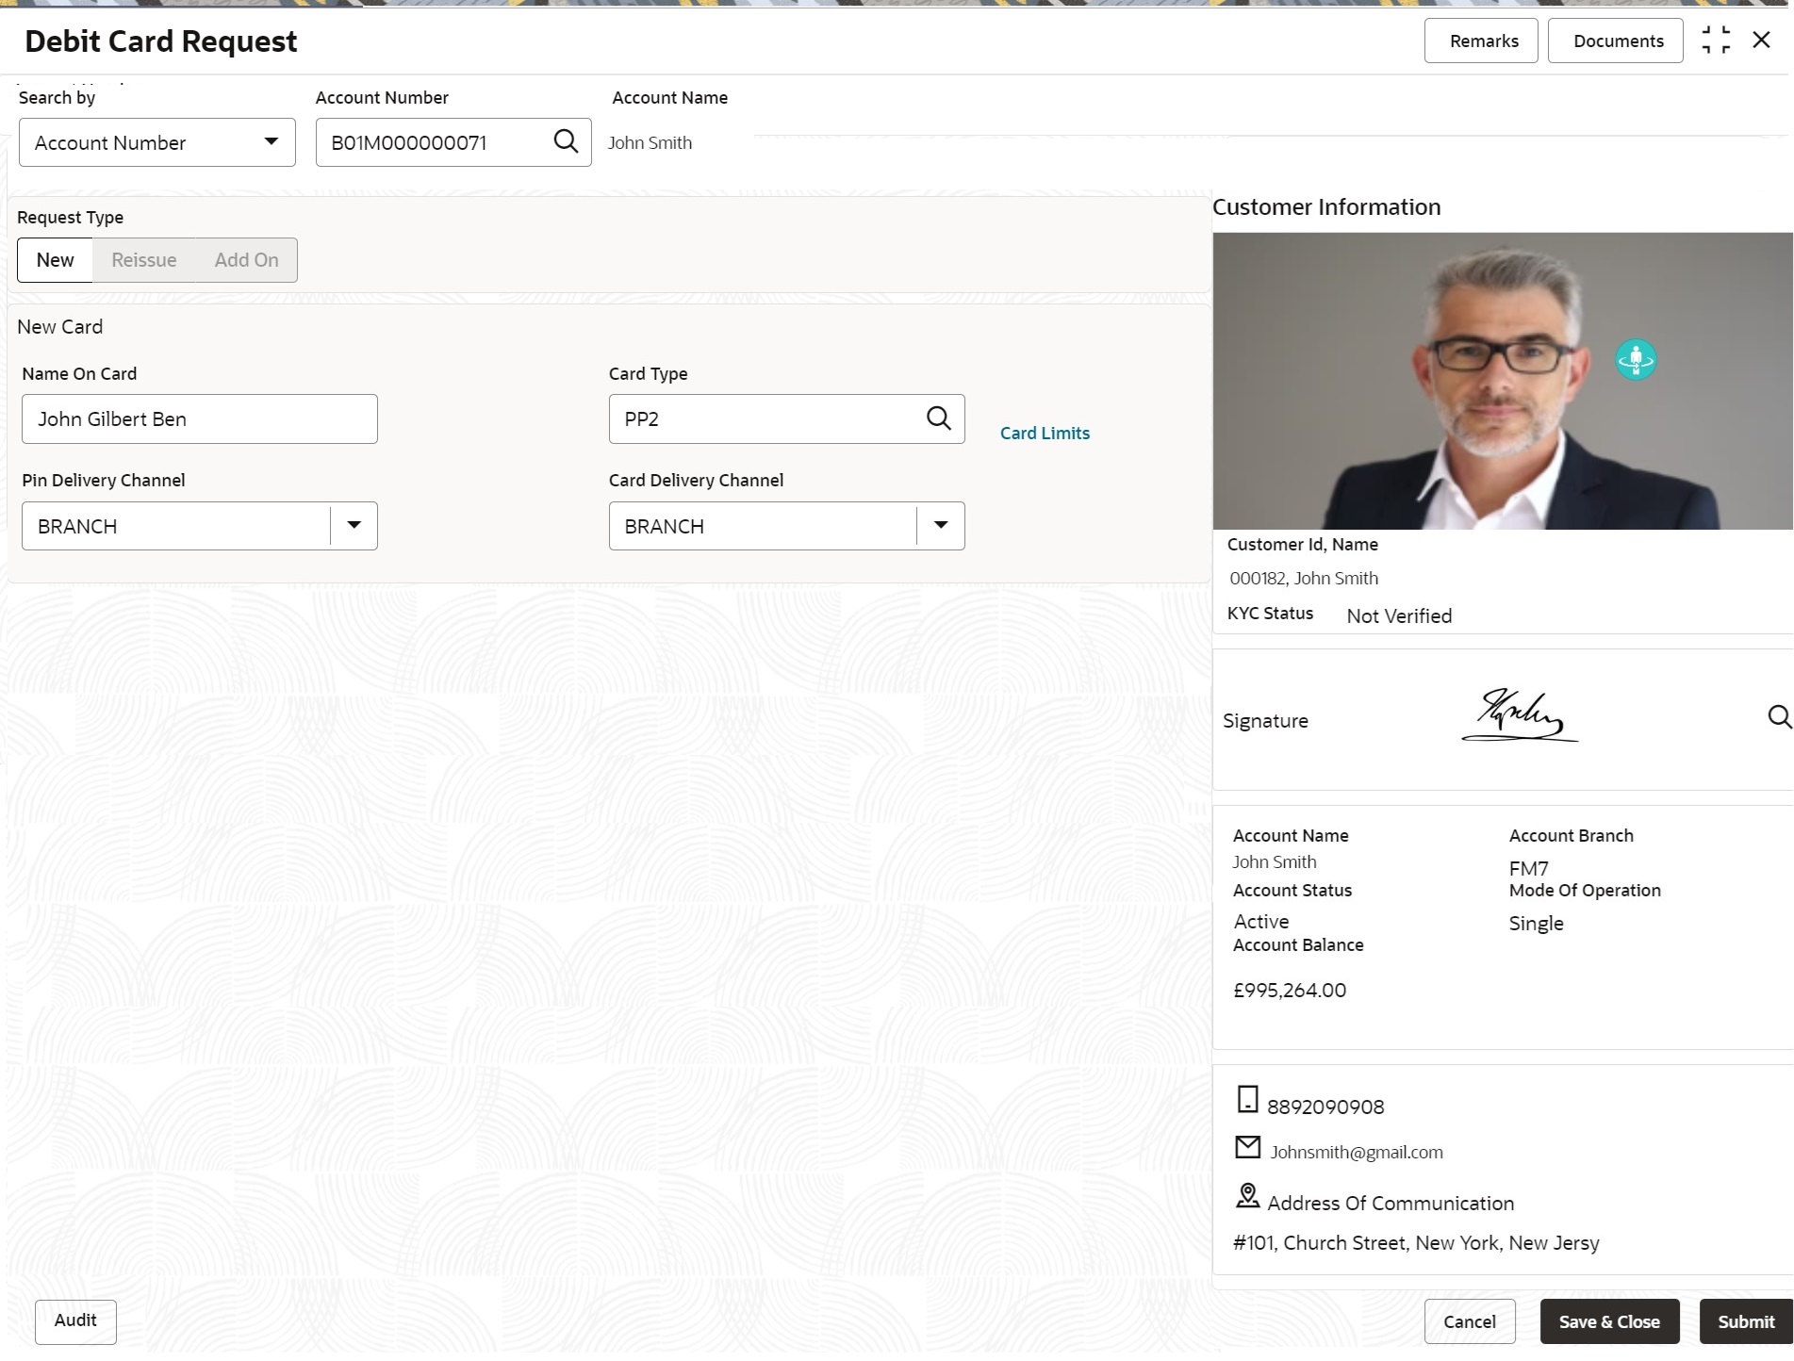Click the mode of operation value 'Single'
Viewport: 1794px width, 1361px height.
(1537, 923)
